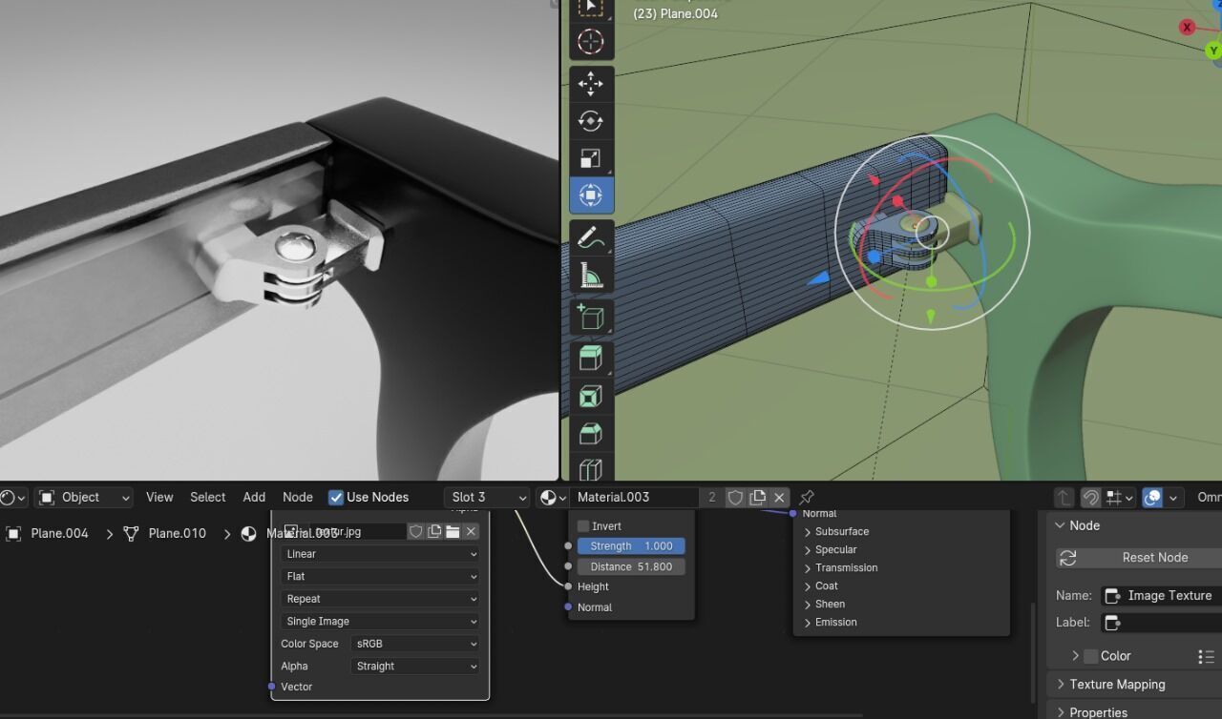Image resolution: width=1222 pixels, height=719 pixels.
Task: Open the Slot 3 material slot dropdown
Action: [x=487, y=497]
